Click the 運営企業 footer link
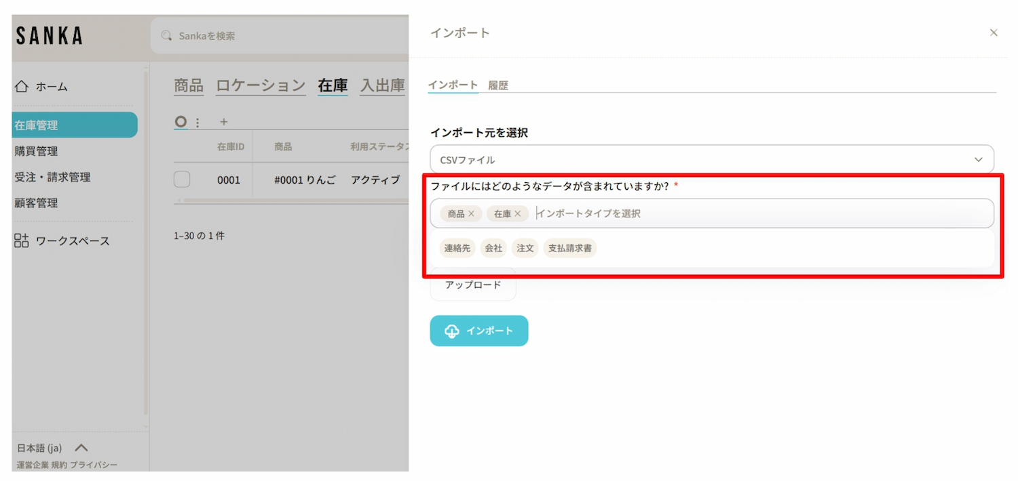 coord(33,465)
